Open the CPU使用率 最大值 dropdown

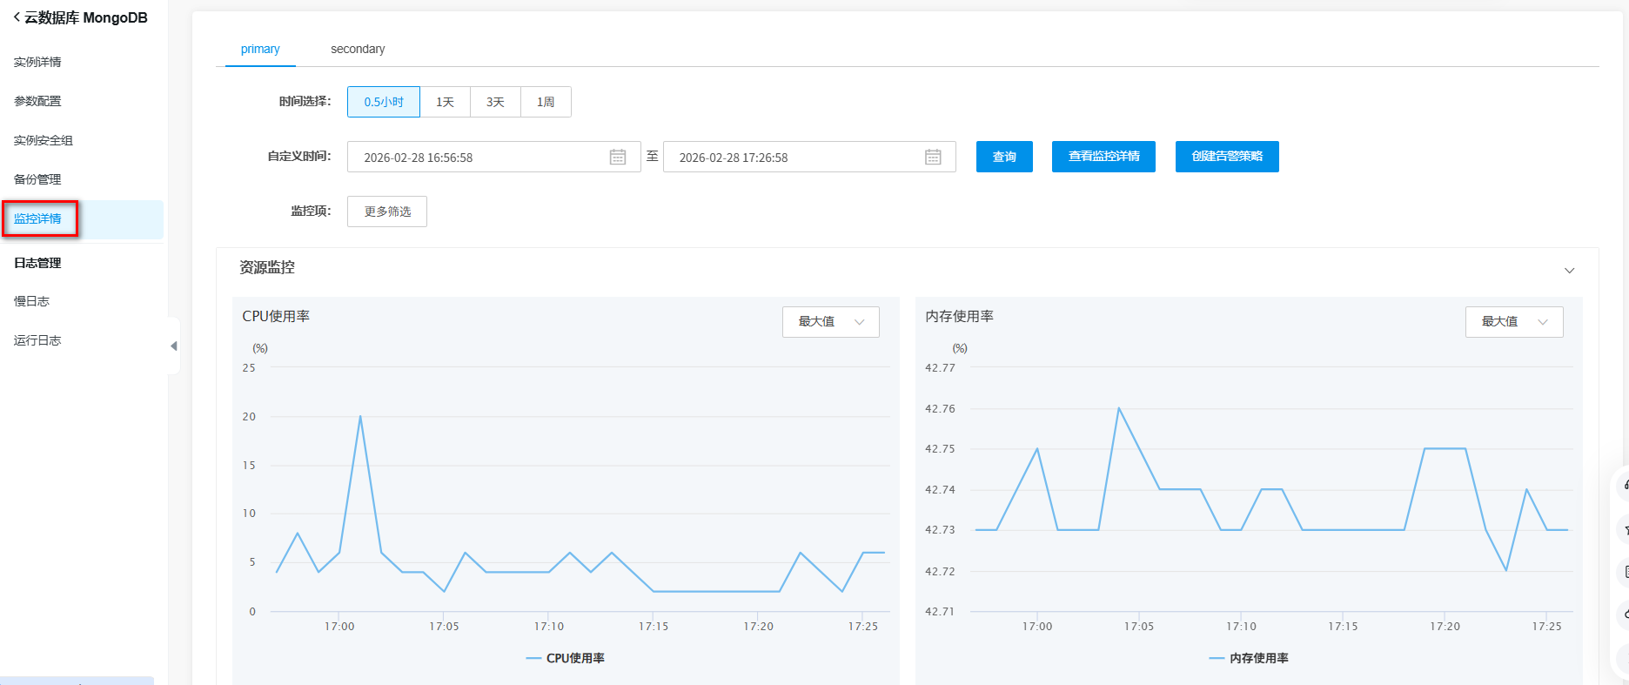830,322
